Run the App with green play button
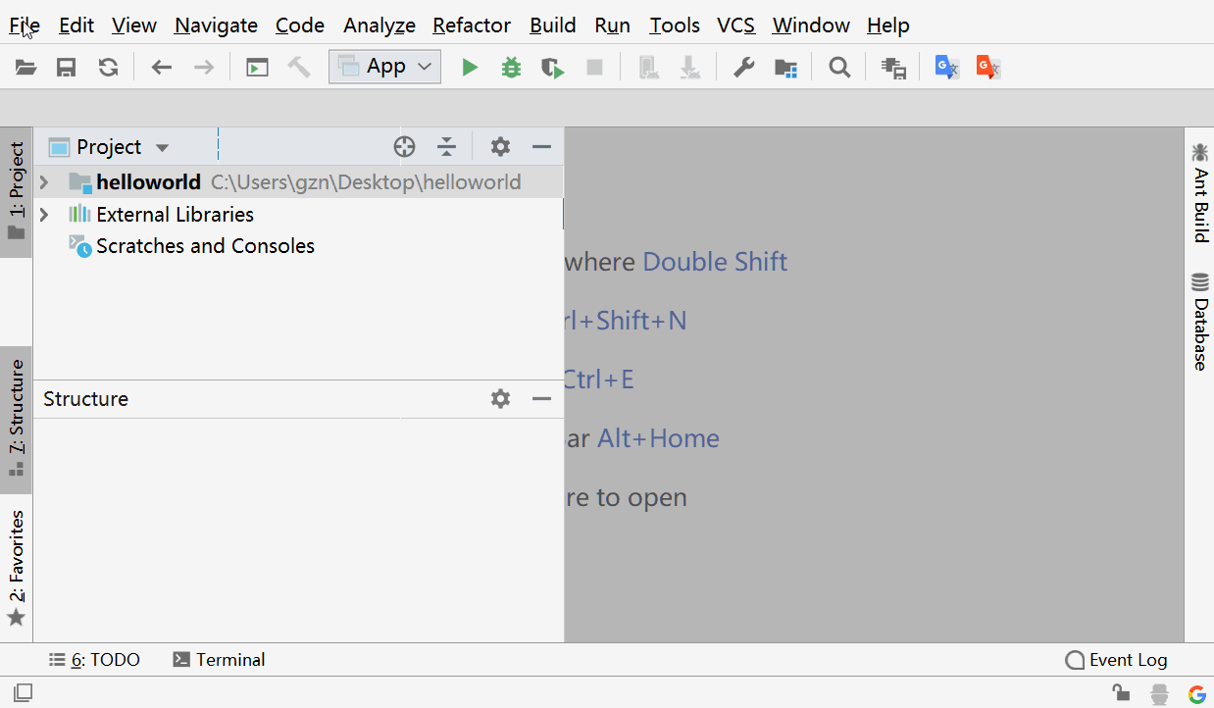Screen dimensions: 1214x708 [x=470, y=68]
